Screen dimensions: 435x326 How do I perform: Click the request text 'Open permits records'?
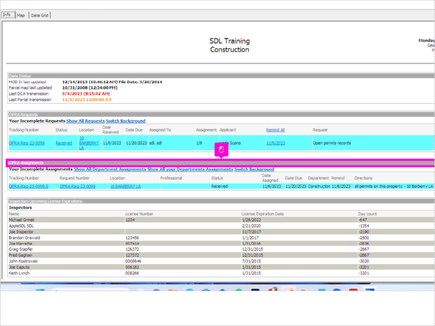pyautogui.click(x=332, y=143)
